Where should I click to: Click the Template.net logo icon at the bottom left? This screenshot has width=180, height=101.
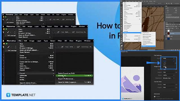point(8,95)
